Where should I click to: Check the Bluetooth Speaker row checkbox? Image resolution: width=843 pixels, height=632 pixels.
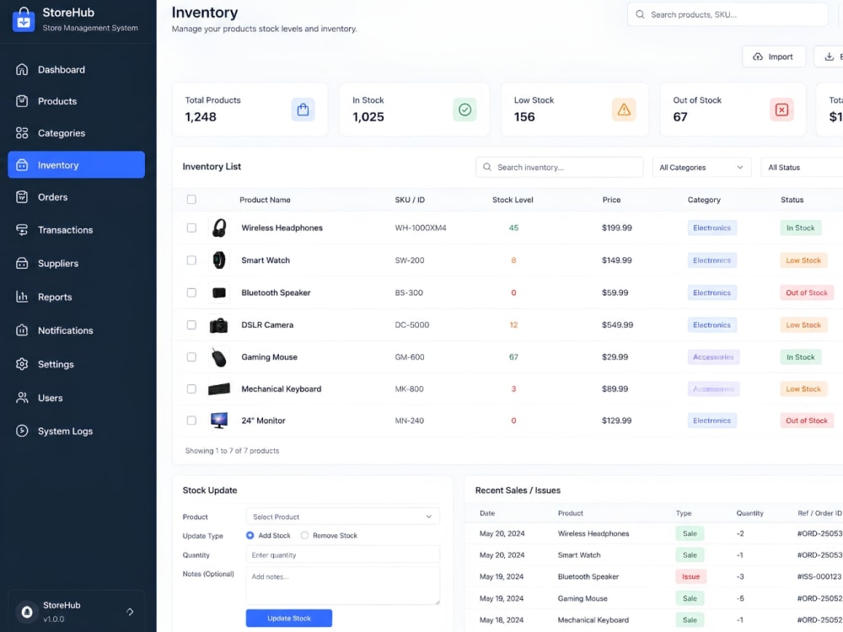point(191,293)
